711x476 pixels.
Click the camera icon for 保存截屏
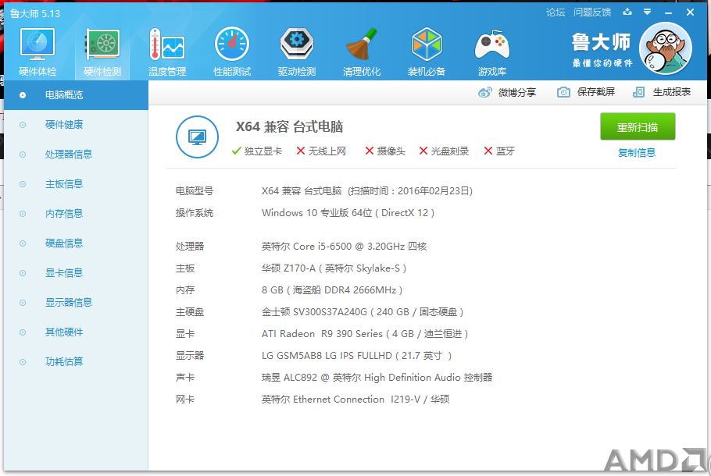[x=563, y=92]
